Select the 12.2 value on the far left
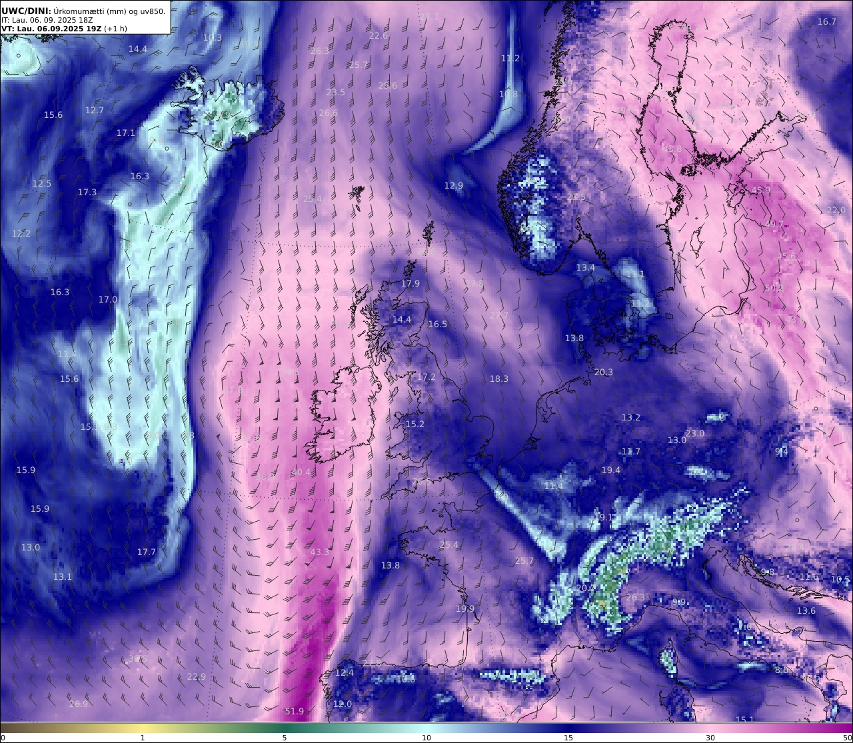The height and width of the screenshot is (743, 853). tap(21, 233)
